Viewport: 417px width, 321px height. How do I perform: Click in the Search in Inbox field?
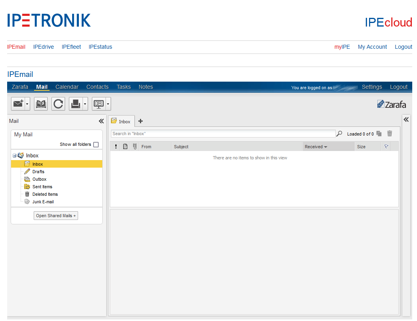click(x=223, y=134)
